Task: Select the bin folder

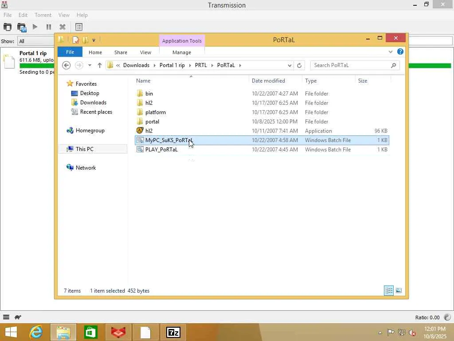Action: pos(262,93)
